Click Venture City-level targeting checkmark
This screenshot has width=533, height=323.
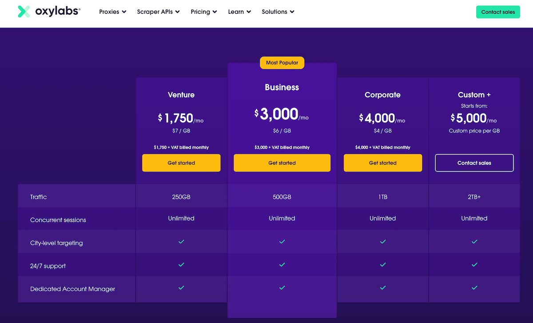(181, 241)
